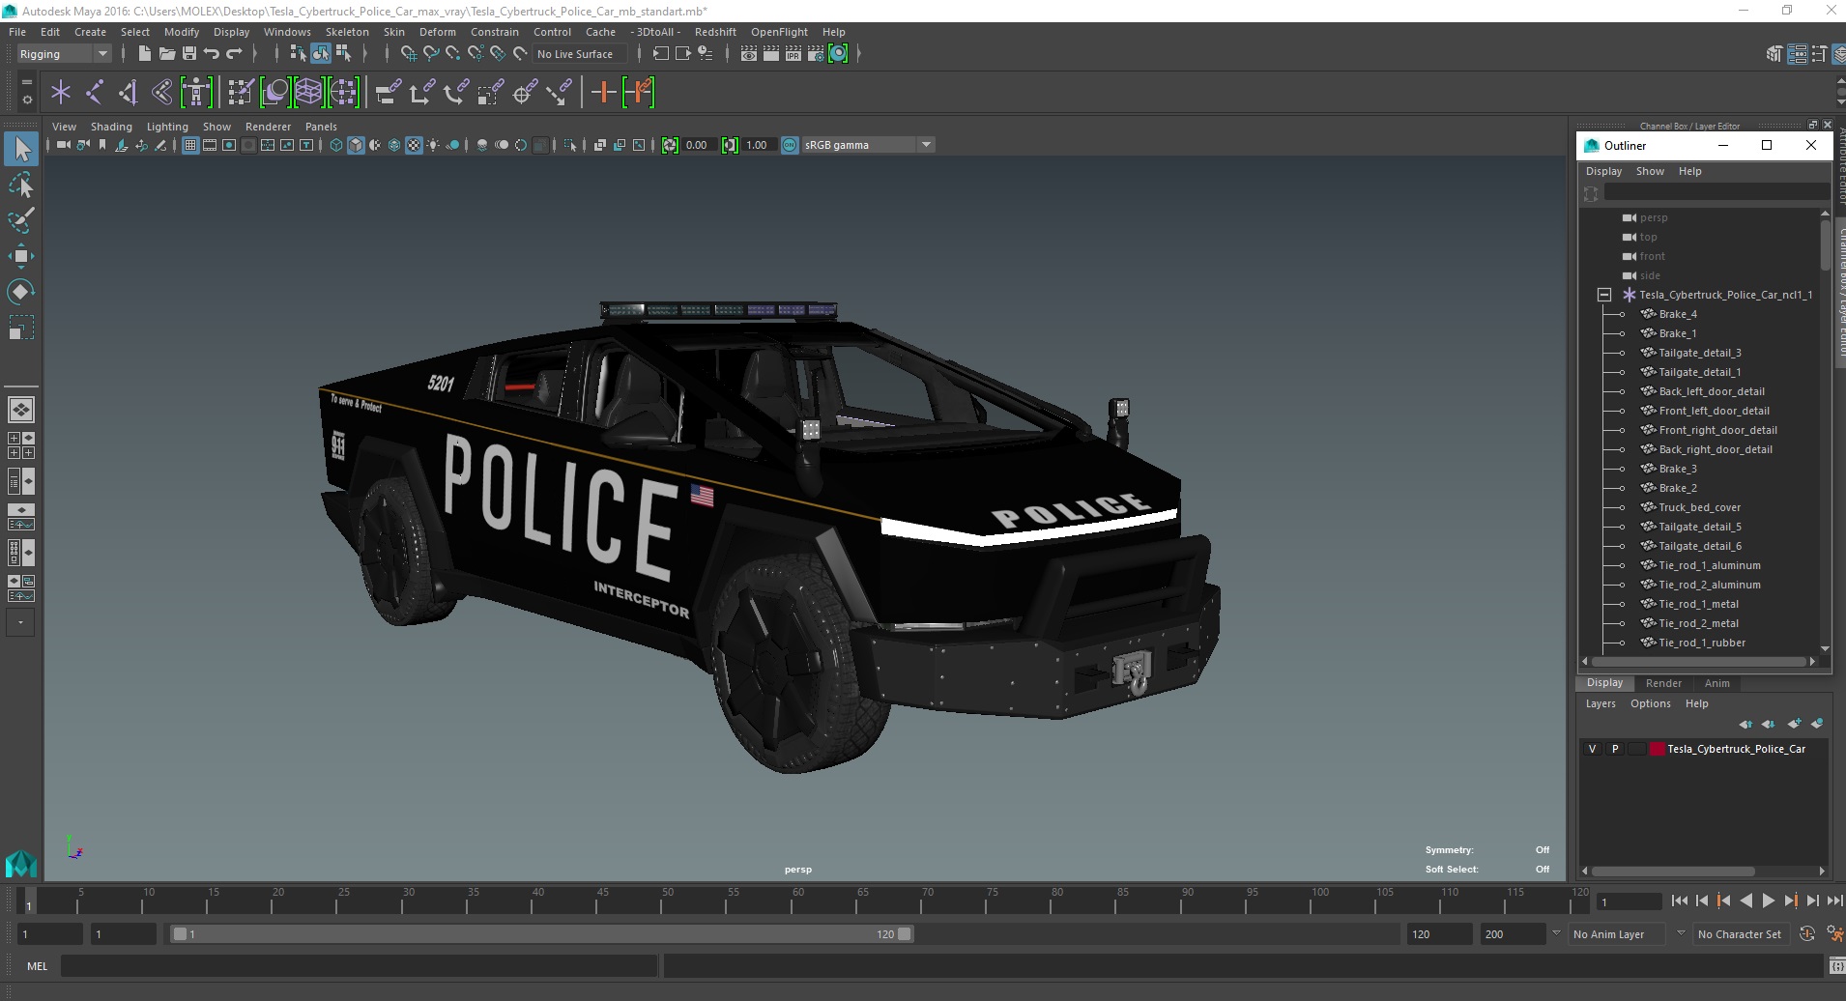Viewport: 1846px width, 1001px height.
Task: Click the Undo arrow icon
Action: [x=212, y=54]
